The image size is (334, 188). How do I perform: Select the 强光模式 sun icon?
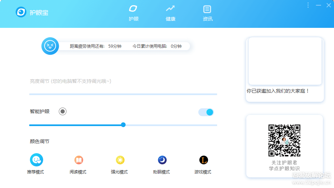click(120, 160)
